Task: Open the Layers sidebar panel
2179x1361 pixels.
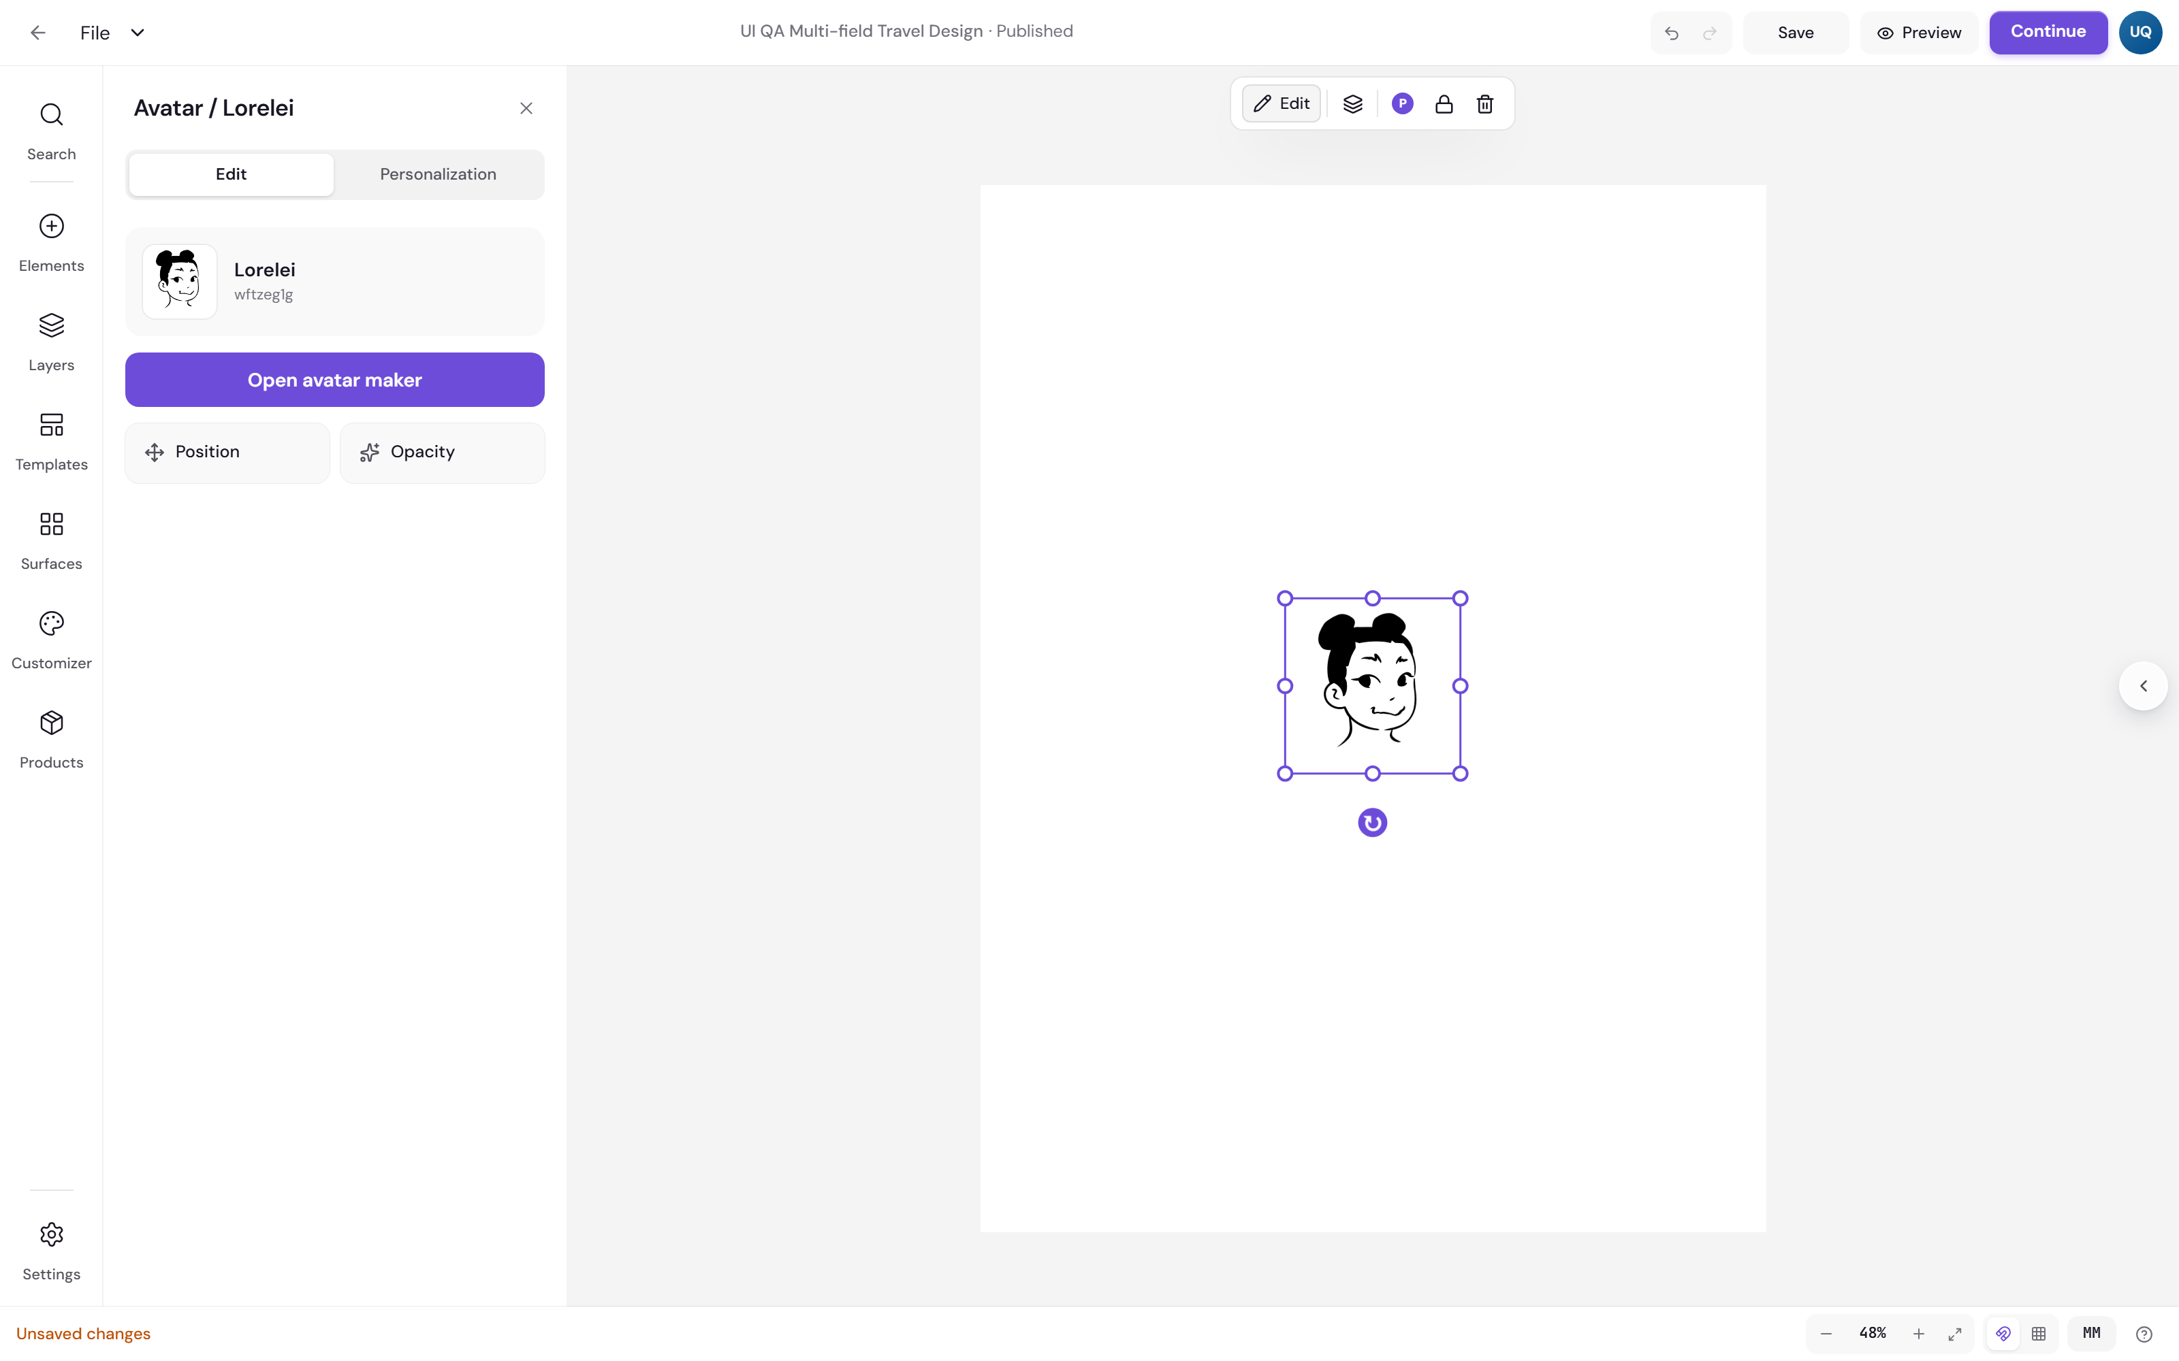Action: coord(51,342)
